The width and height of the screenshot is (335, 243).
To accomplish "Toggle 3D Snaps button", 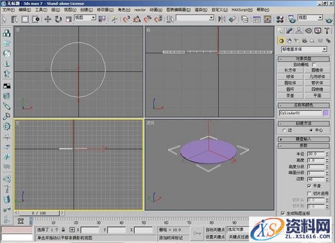I will point(126,19).
